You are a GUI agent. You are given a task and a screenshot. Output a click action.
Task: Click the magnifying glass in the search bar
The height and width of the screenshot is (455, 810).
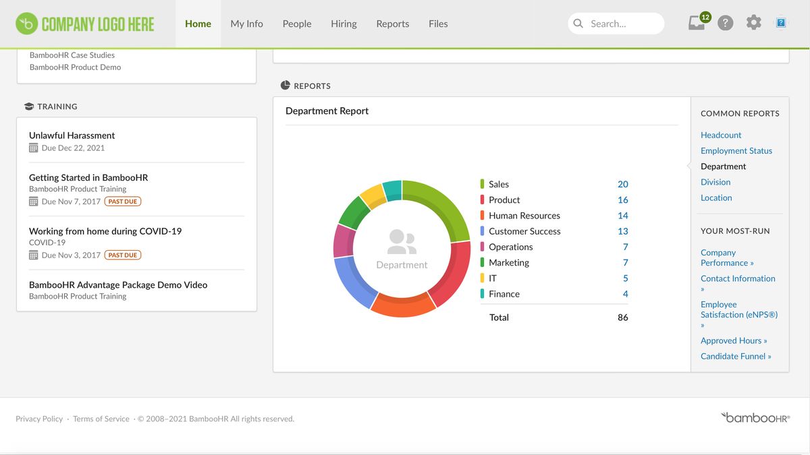[x=578, y=23]
